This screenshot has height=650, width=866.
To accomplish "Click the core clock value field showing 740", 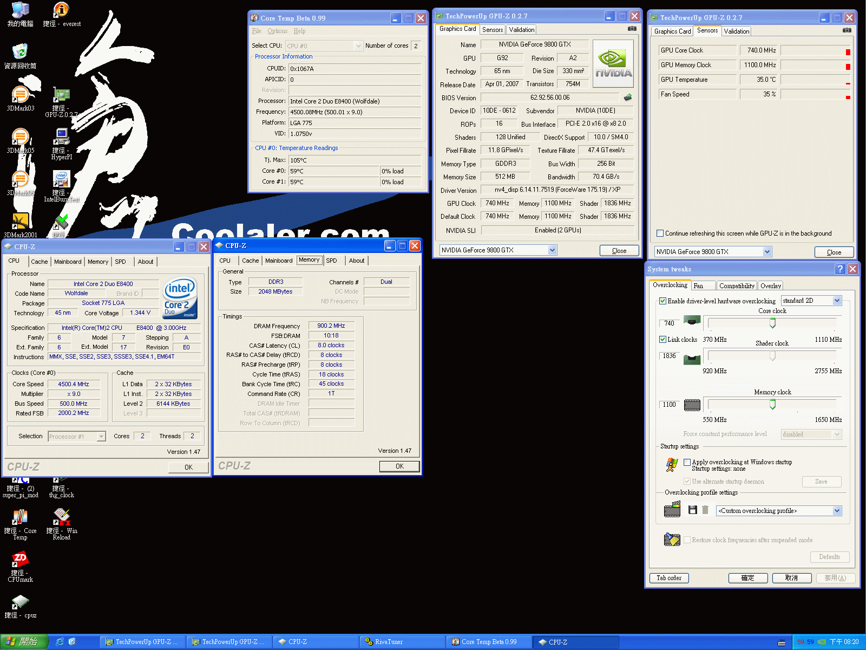I will coord(670,323).
